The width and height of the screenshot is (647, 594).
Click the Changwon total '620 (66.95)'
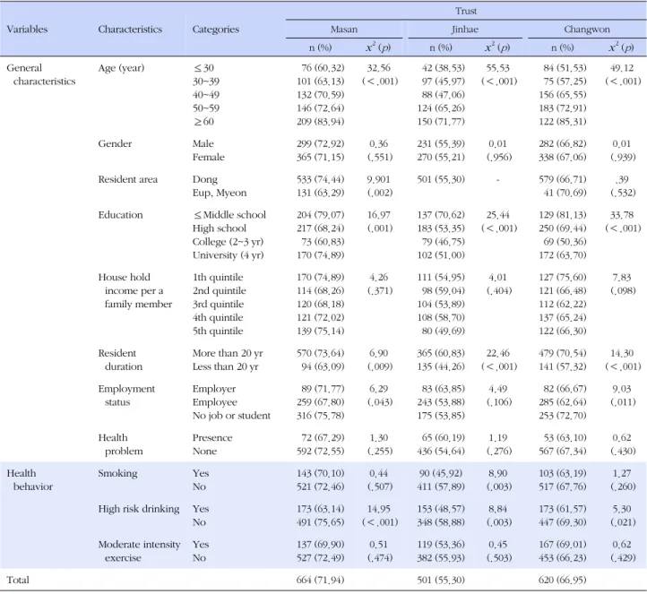pyautogui.click(x=563, y=580)
